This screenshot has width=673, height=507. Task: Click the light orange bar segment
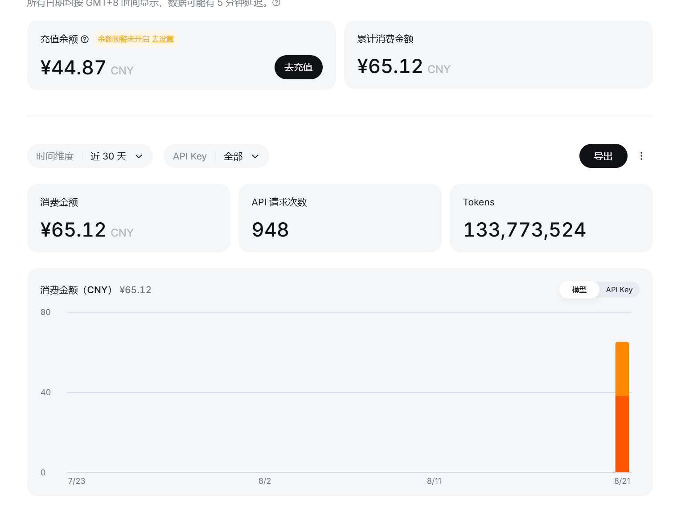pyautogui.click(x=622, y=369)
